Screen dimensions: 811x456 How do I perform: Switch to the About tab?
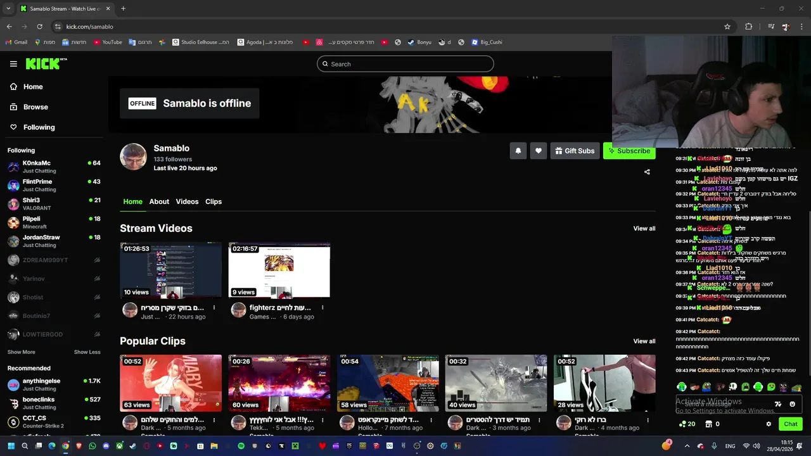pyautogui.click(x=159, y=201)
